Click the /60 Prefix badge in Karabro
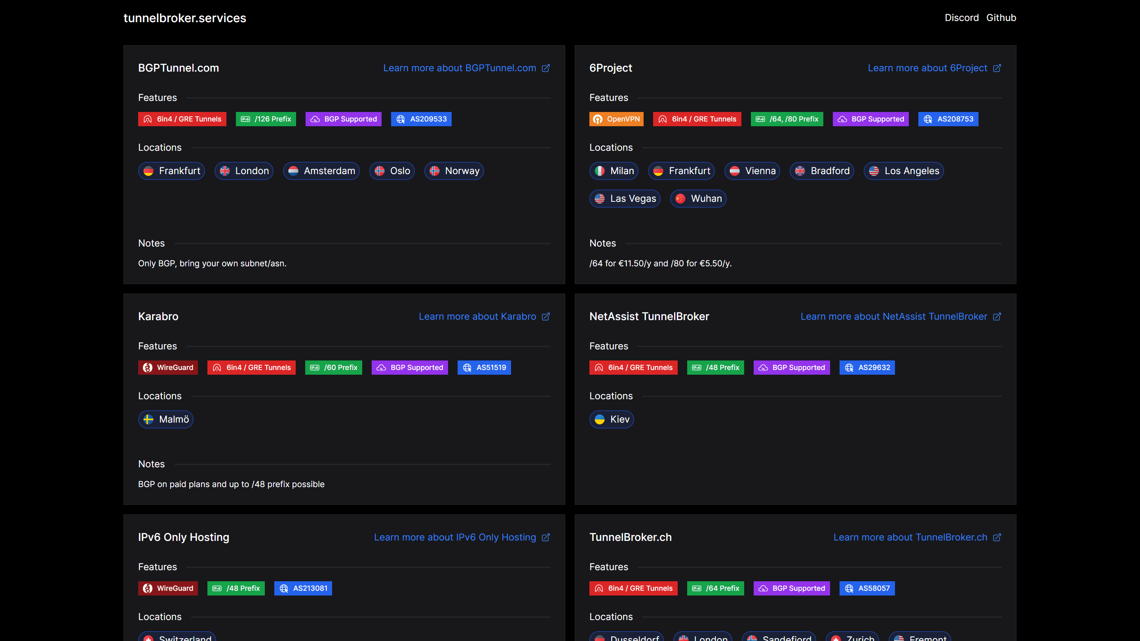This screenshot has width=1140, height=641. coord(334,368)
